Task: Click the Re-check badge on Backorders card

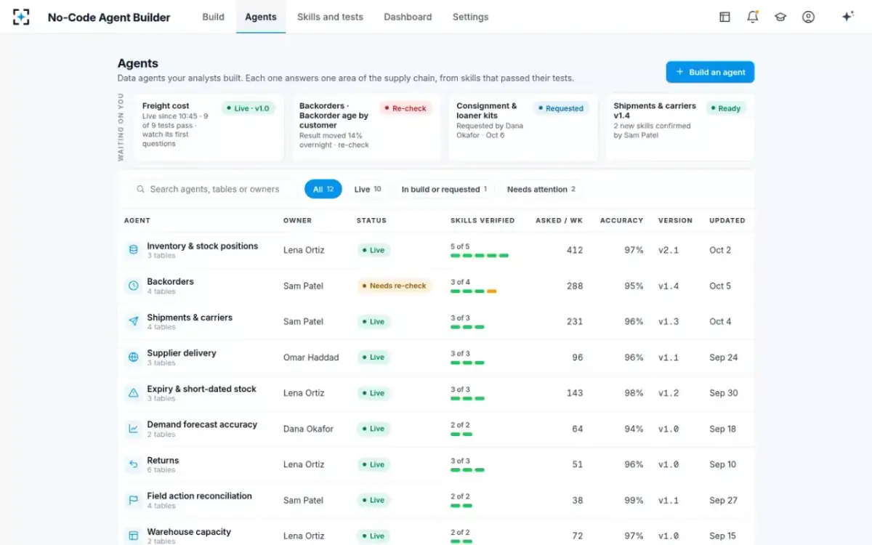Action: coord(405,108)
